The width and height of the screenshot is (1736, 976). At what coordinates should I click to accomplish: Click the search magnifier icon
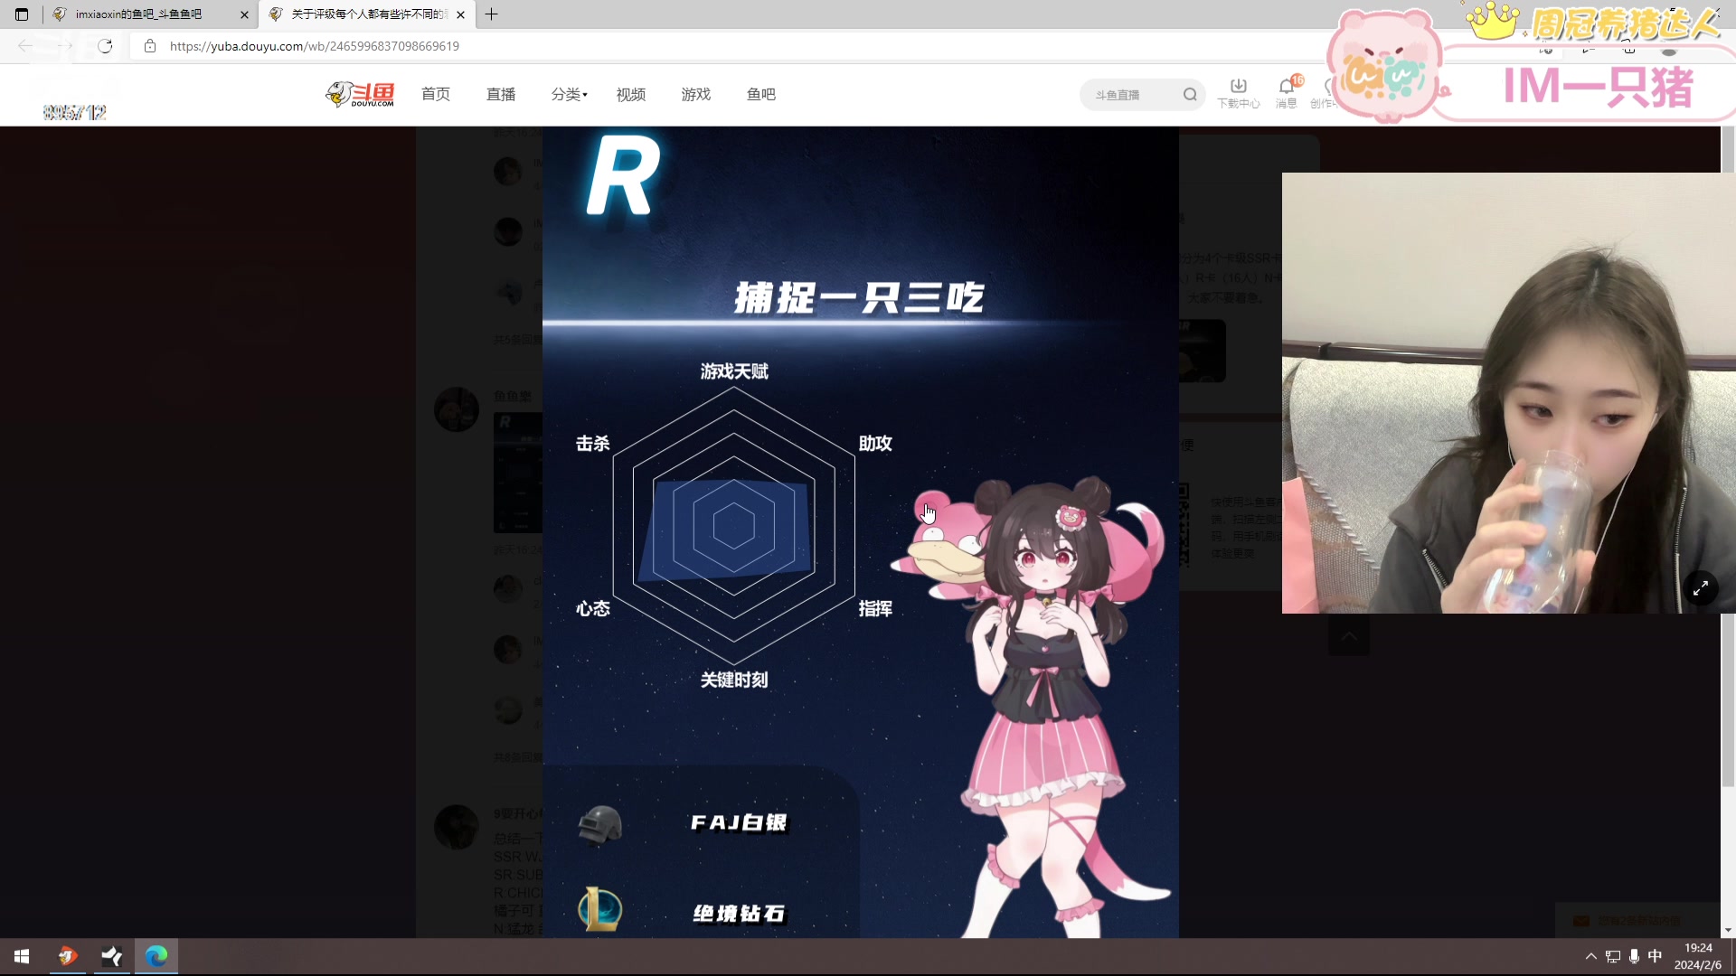(1191, 94)
